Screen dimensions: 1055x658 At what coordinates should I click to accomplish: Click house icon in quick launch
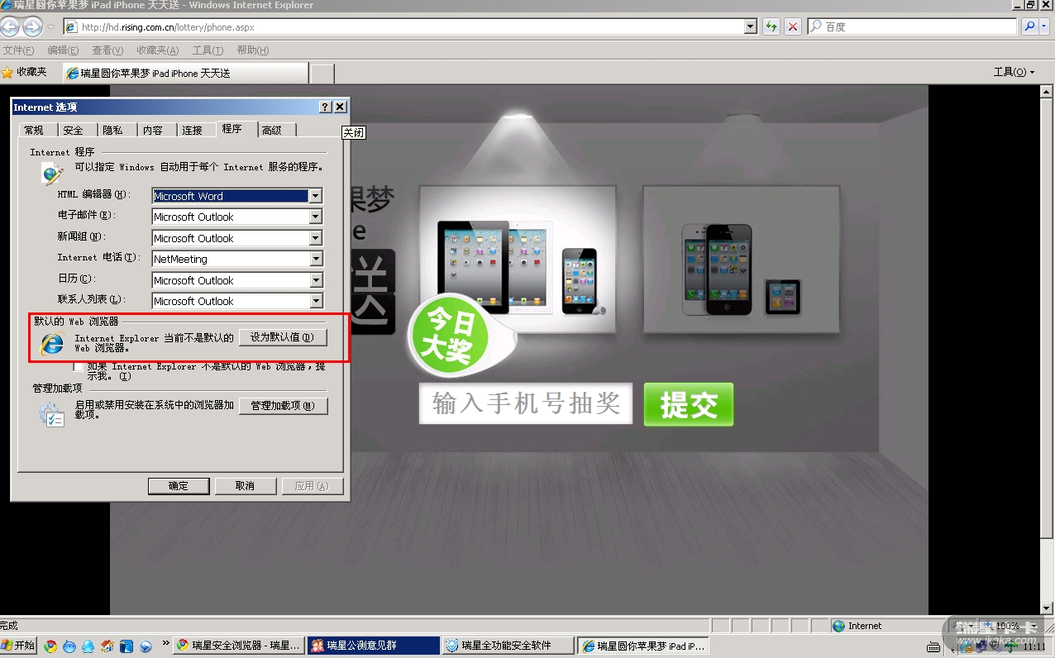(x=107, y=646)
